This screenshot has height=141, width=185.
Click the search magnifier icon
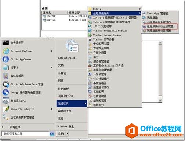click(52, 134)
